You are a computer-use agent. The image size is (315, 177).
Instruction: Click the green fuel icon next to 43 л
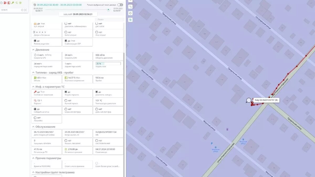tap(35, 78)
